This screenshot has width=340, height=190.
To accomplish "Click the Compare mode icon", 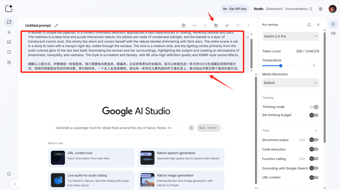I will (227, 25).
